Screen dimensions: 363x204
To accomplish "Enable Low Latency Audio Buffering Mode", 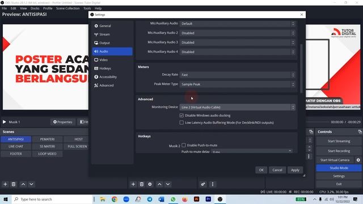I will [x=181, y=122].
